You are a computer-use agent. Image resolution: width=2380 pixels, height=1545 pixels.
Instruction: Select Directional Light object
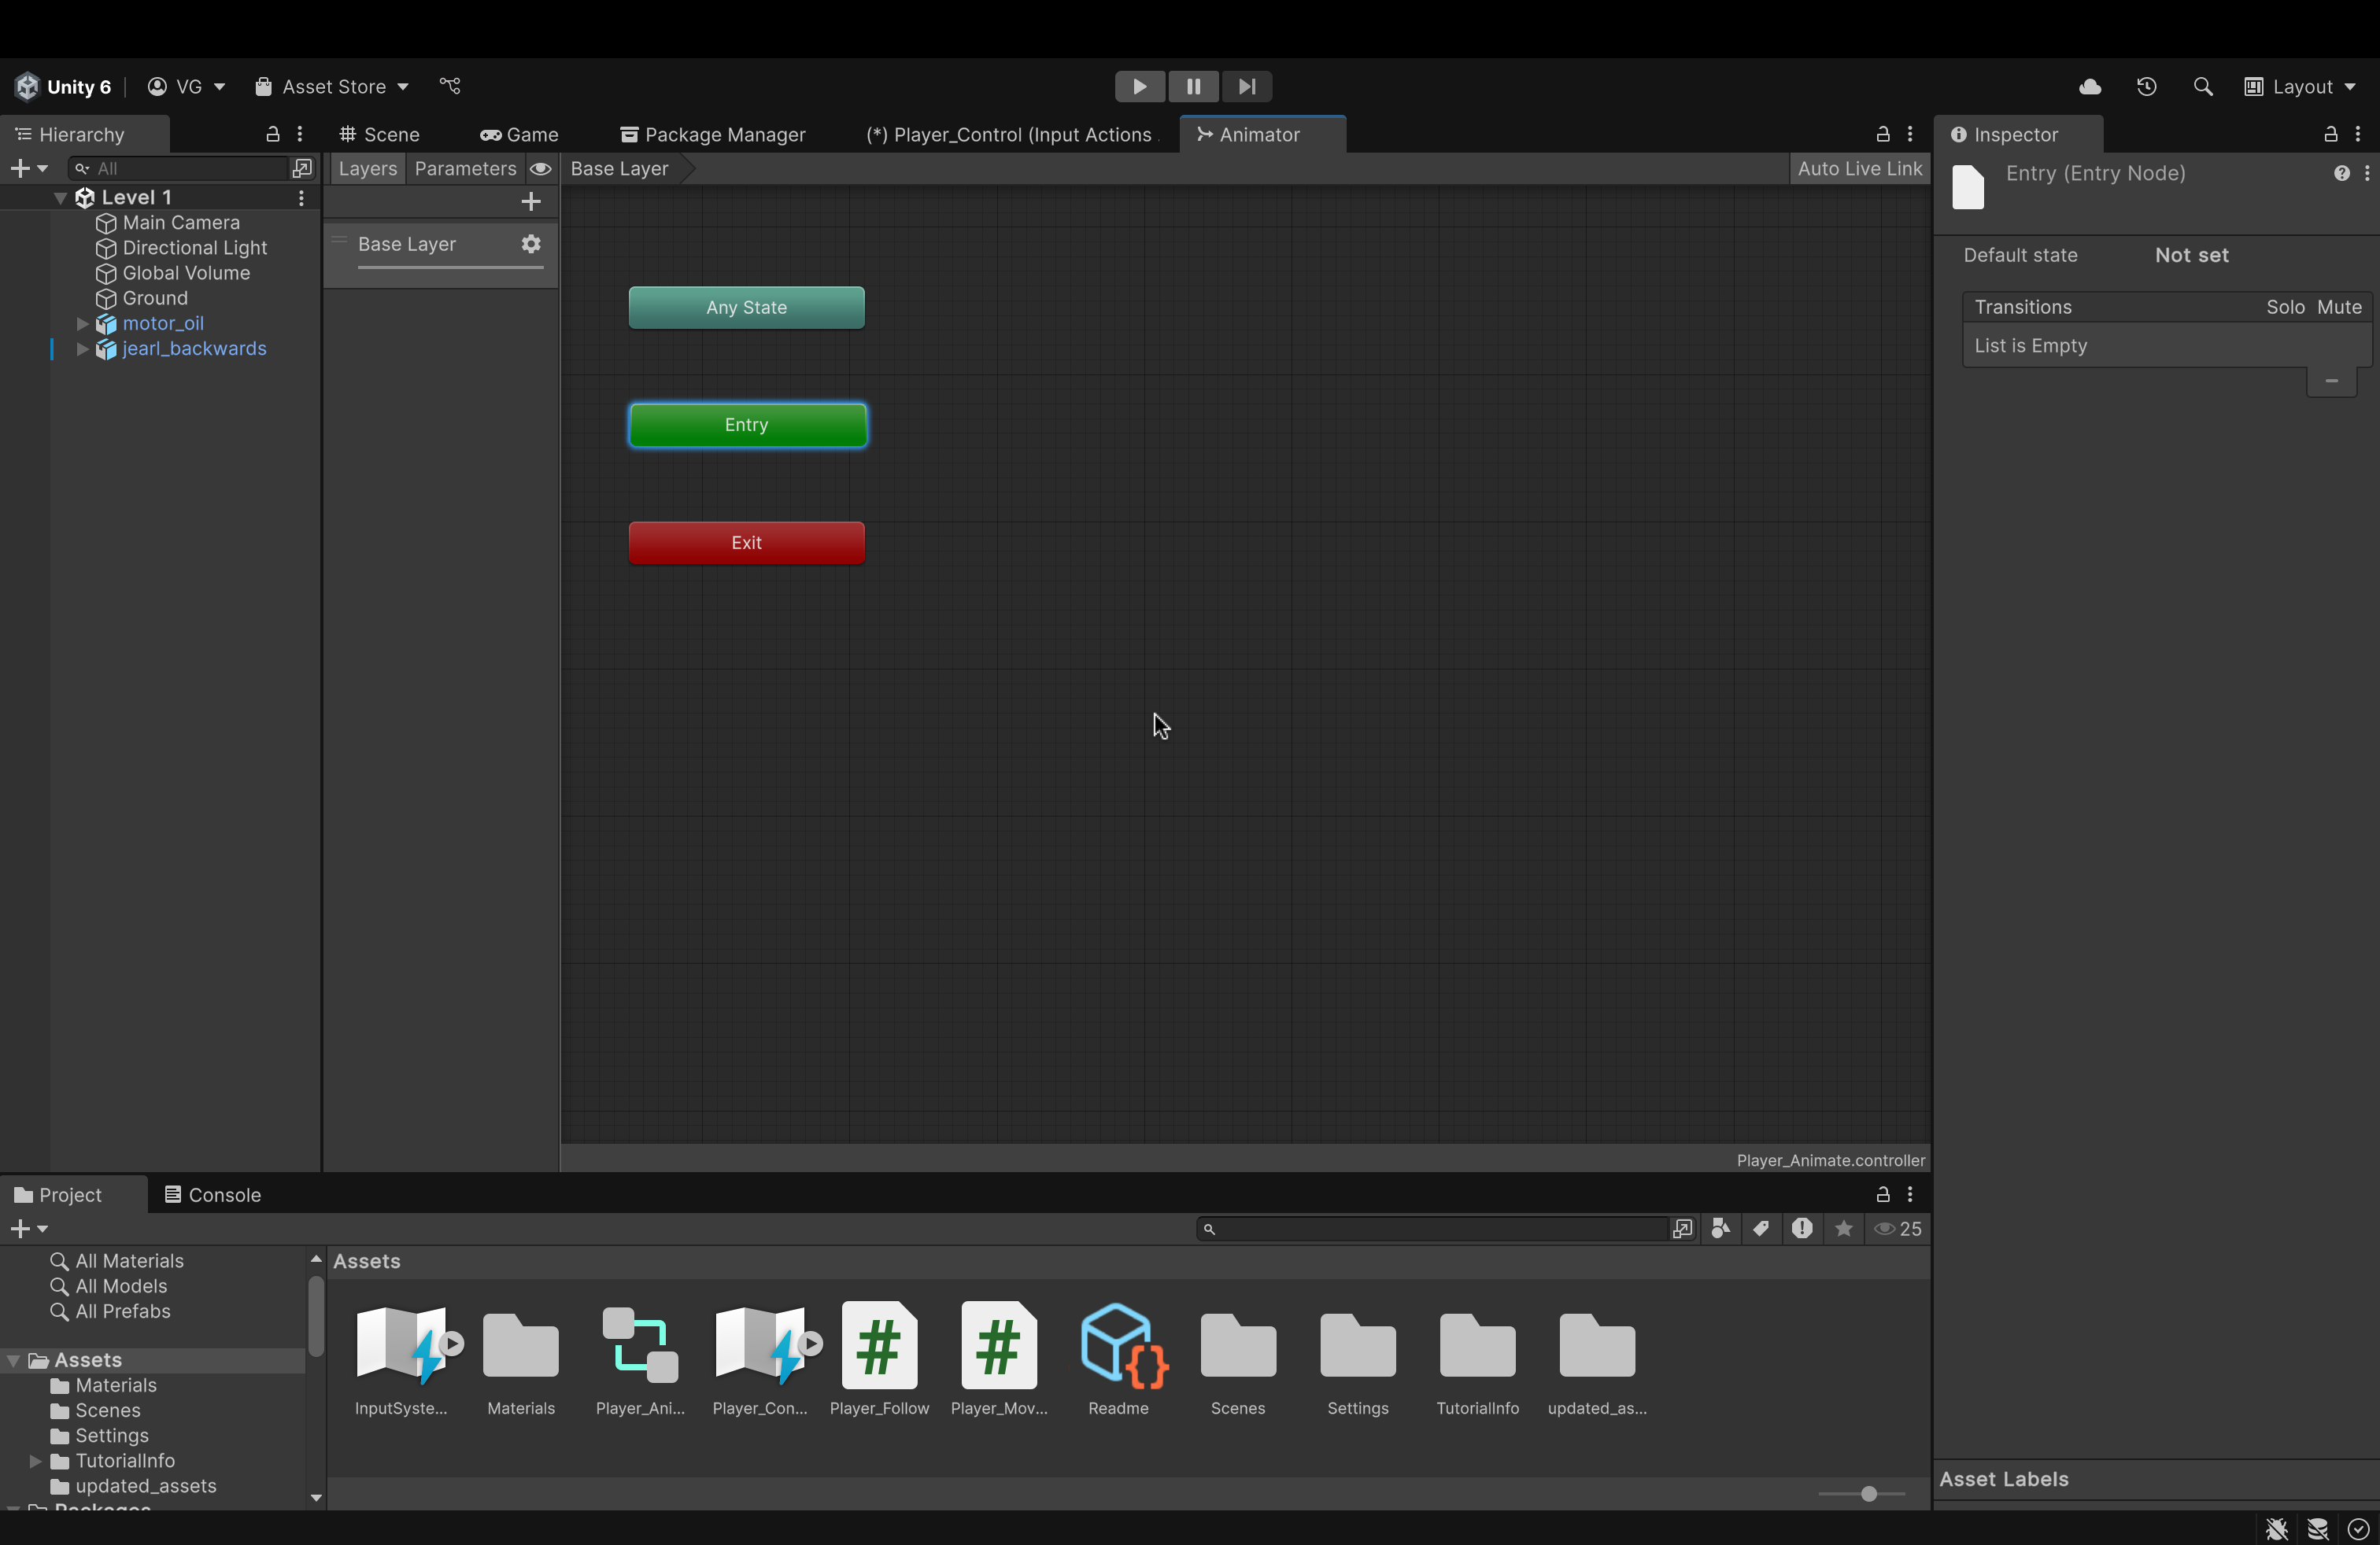[194, 248]
